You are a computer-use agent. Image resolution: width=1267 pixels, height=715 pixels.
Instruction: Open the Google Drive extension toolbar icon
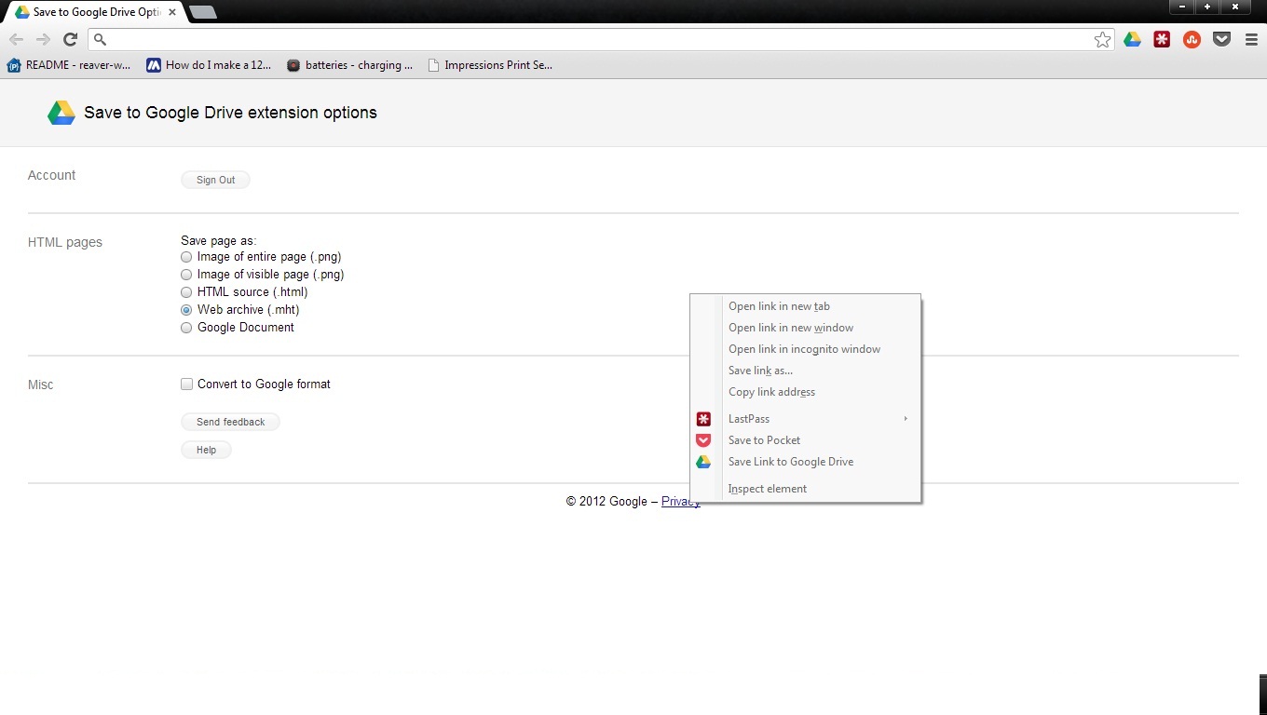[x=1132, y=39]
